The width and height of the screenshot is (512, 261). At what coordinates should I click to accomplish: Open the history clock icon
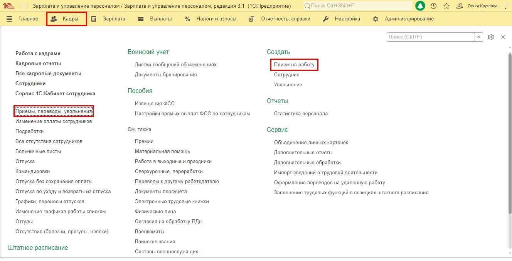(433, 6)
